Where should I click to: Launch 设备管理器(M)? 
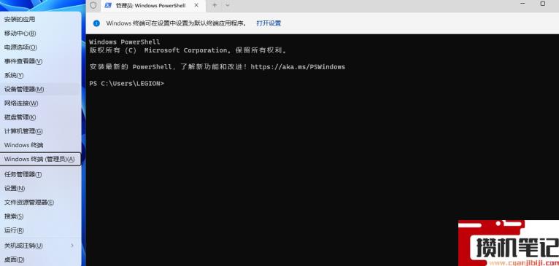[40, 89]
